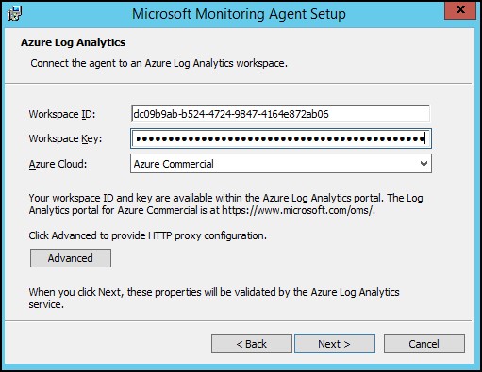This screenshot has width=482, height=372.
Task: Close the Microsoft Monitoring Agent Setup window
Action: pos(460,9)
